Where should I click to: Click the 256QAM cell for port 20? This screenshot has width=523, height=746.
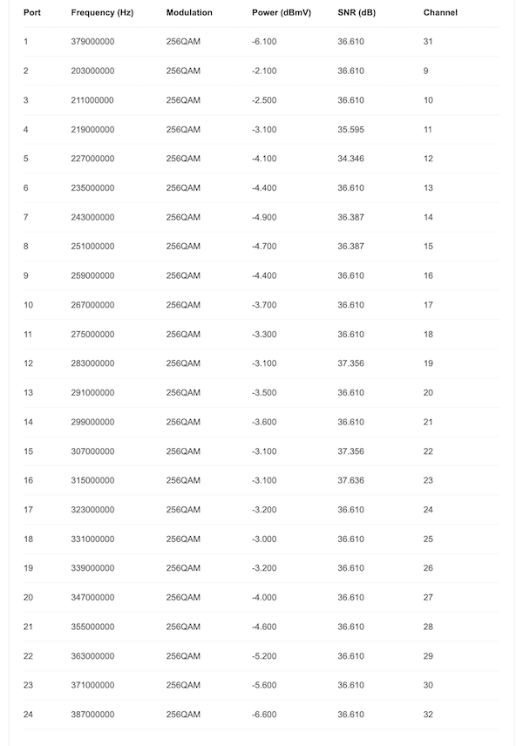[183, 597]
